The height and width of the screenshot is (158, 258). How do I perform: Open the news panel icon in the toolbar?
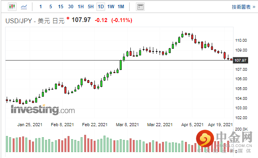point(140,7)
